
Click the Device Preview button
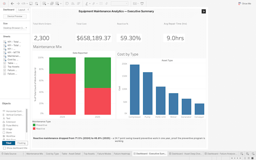click(15, 16)
